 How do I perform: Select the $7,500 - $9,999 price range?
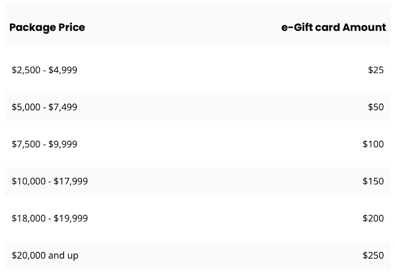[x=44, y=144]
